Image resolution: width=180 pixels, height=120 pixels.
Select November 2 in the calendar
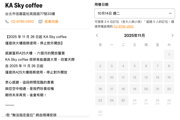pos(100,66)
